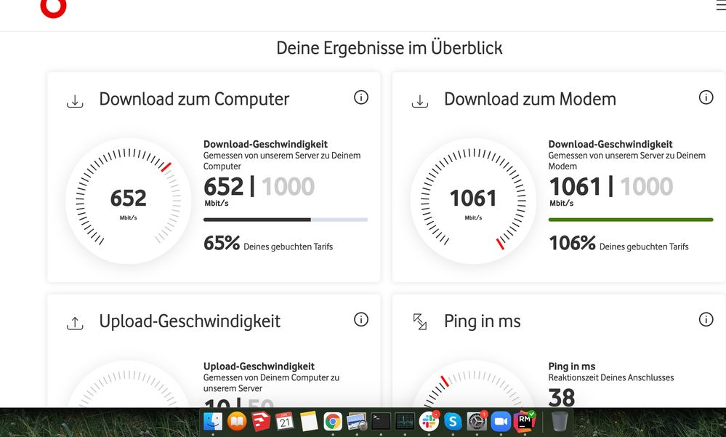The width and height of the screenshot is (726, 437).
Task: Open the Trash in the dock
Action: click(560, 421)
